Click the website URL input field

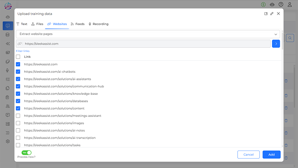[145, 44]
